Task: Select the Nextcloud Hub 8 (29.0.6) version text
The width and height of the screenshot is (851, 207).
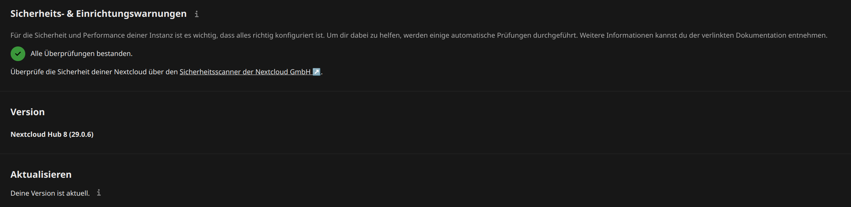Action: 52,135
